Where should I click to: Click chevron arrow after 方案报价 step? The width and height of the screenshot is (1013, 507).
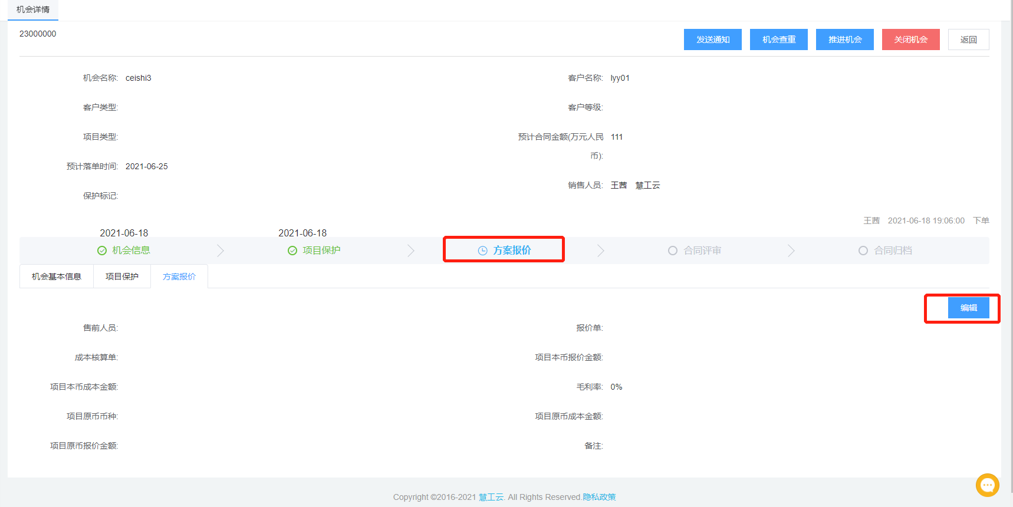(601, 251)
